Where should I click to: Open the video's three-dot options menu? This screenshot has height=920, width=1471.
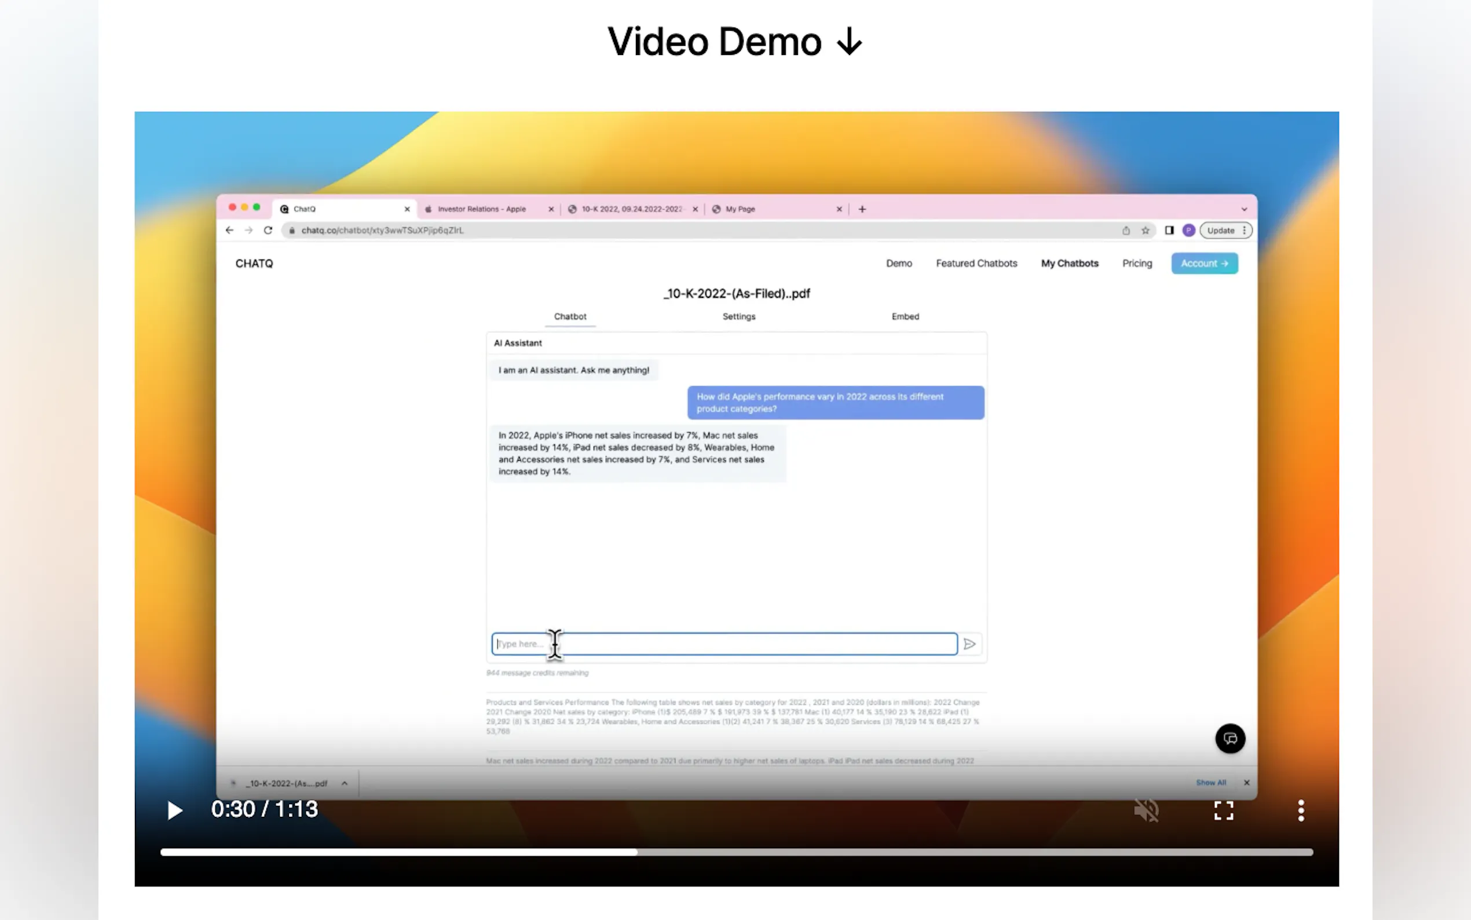tap(1301, 810)
